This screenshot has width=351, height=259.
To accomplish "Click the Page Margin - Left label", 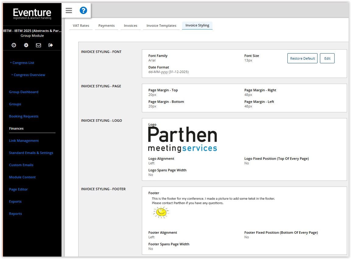I will click(259, 102).
